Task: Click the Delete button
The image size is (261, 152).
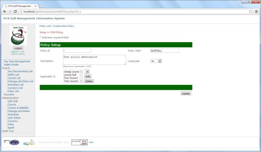Action: tap(89, 81)
